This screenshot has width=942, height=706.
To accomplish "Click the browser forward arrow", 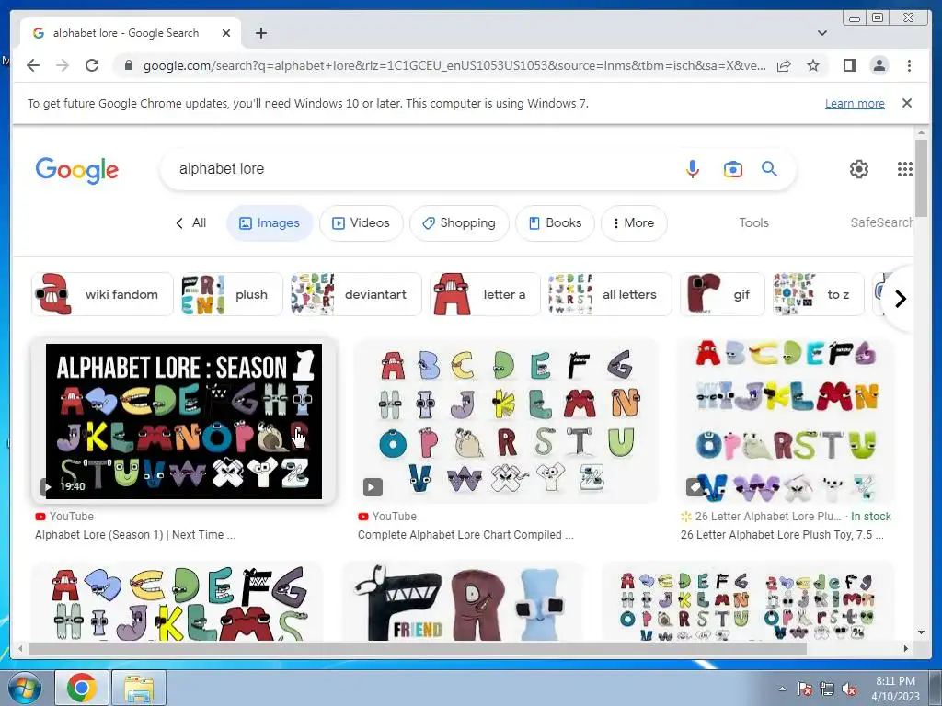I will tap(63, 65).
